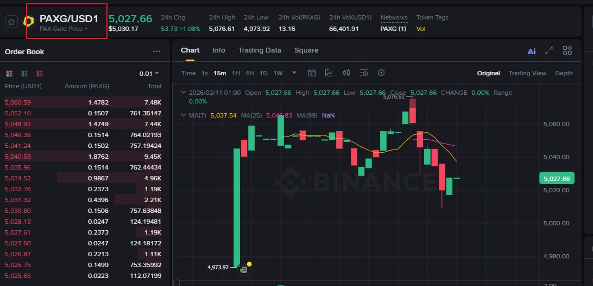This screenshot has height=286, width=593.
Task: Show only buy orders in the order book
Action: 24,73
